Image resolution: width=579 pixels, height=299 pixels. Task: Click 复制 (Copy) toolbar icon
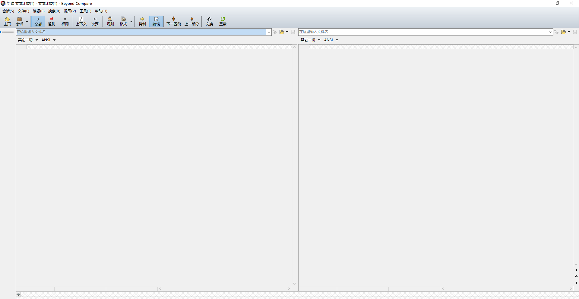tap(142, 21)
